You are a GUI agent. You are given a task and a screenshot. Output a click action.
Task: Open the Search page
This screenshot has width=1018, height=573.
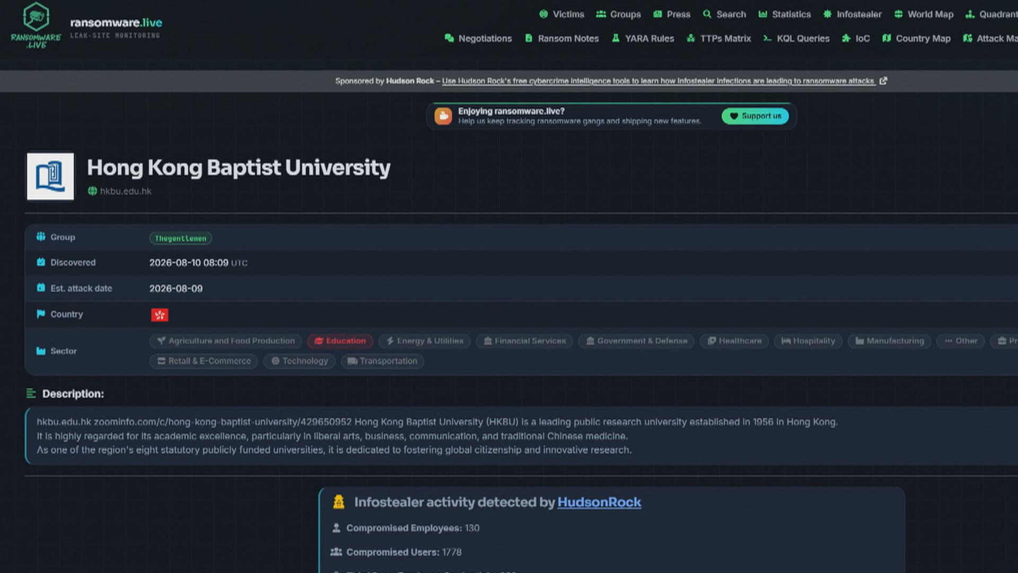(724, 14)
